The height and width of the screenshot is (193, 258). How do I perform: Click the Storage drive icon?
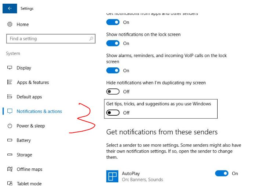[x=10, y=155]
